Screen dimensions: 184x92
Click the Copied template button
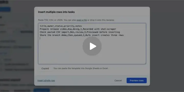coord(45,68)
